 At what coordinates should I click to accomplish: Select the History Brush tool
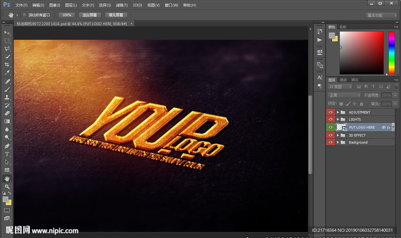[x=7, y=105]
